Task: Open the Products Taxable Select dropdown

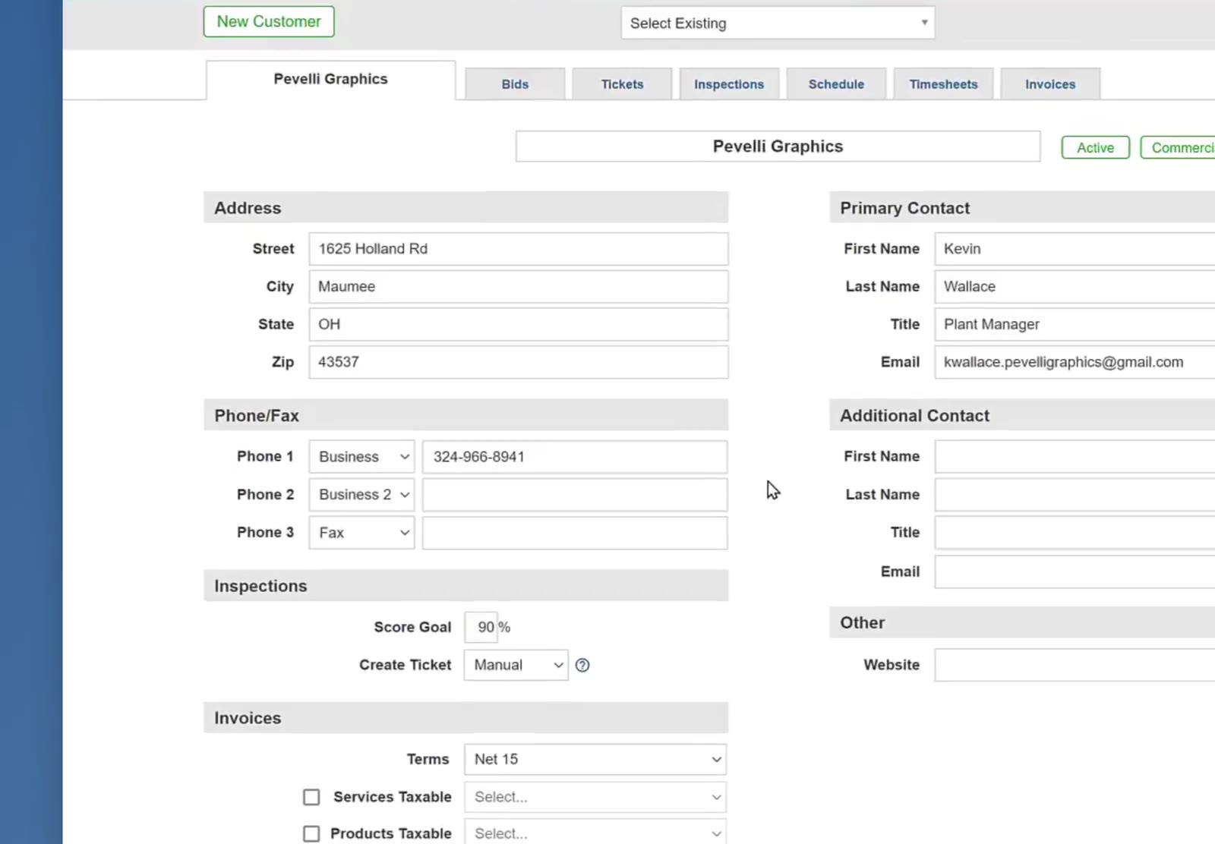Action: 595,833
